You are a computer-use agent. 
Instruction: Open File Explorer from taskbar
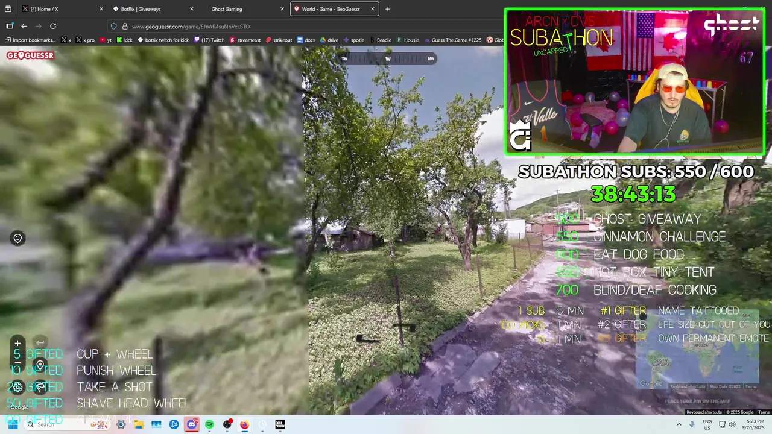pyautogui.click(x=139, y=424)
